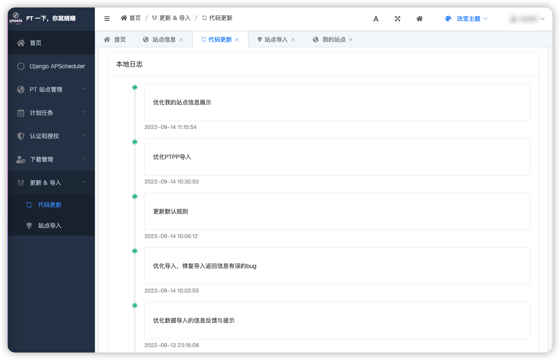Click the user icon beside 下载管理

[21, 159]
